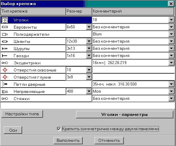Click the Размер column header

point(79,12)
